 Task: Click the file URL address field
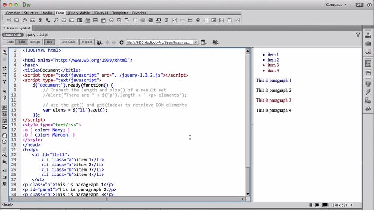[x=159, y=42]
